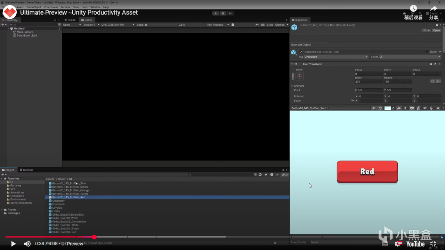
Task: Enable the Static checkbox
Action: click(x=427, y=52)
